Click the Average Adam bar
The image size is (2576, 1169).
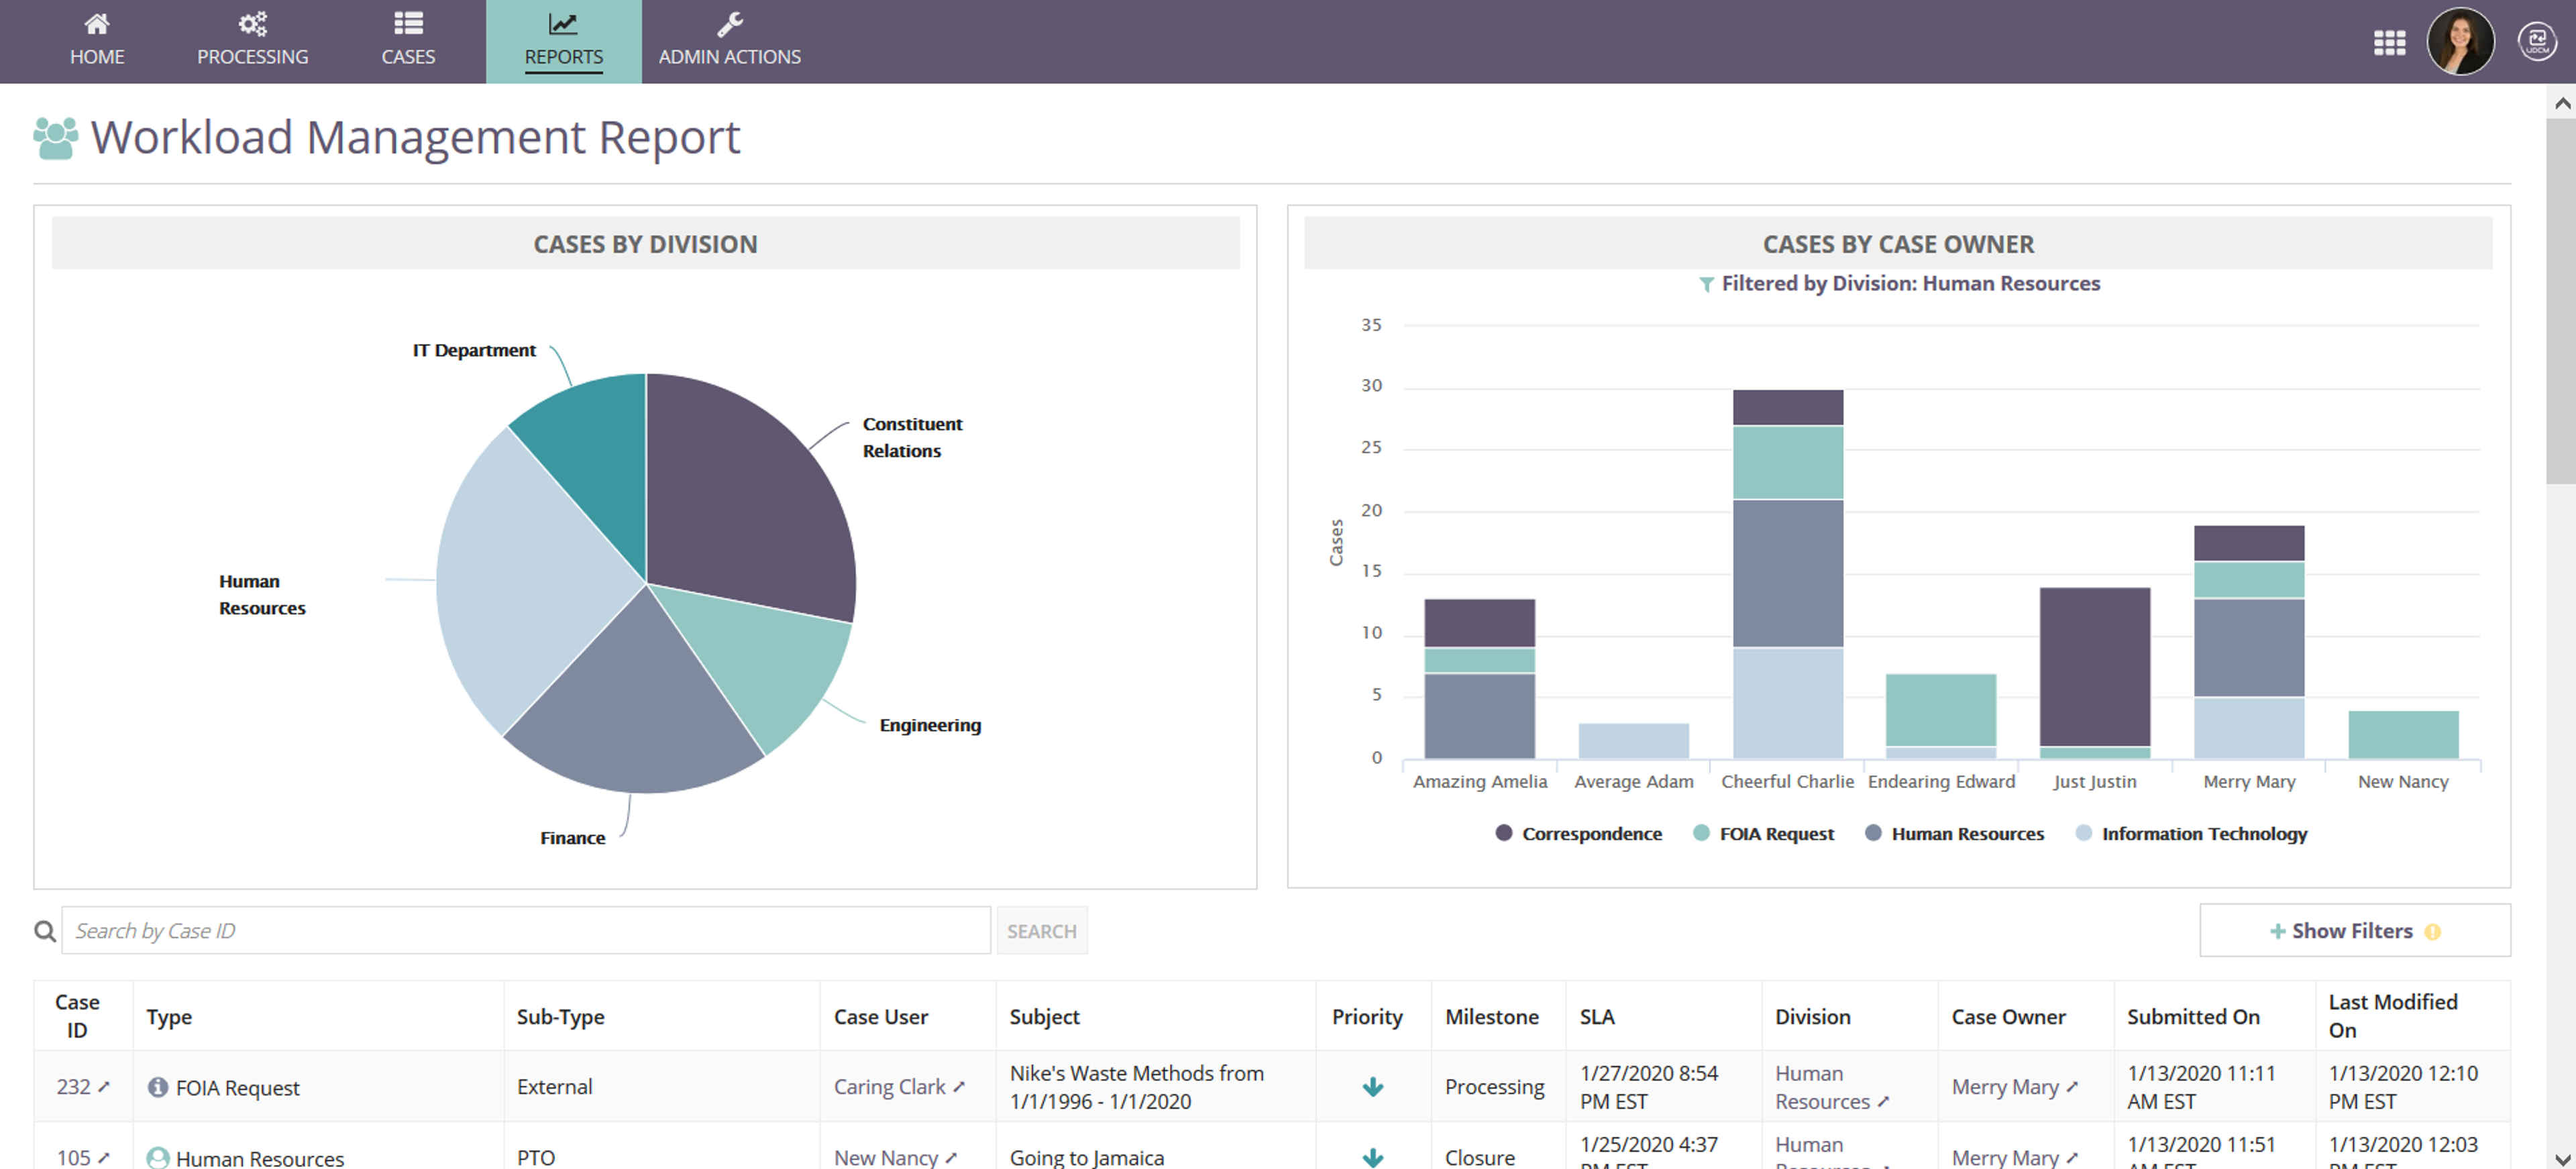tap(1633, 740)
